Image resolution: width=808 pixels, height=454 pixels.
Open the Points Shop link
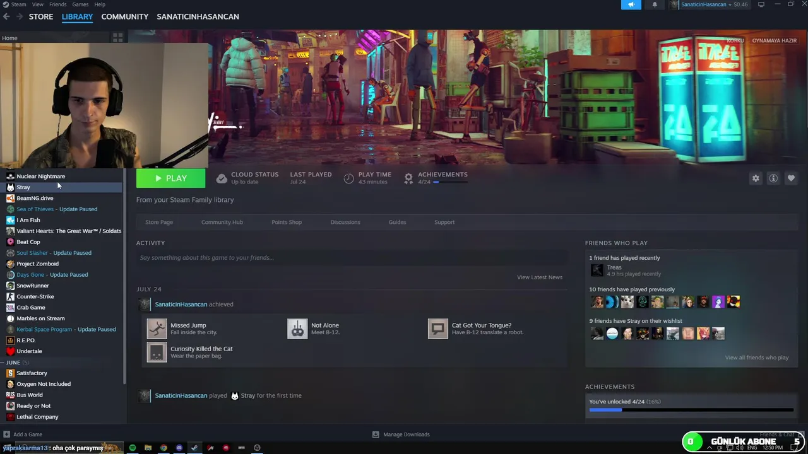pyautogui.click(x=287, y=222)
